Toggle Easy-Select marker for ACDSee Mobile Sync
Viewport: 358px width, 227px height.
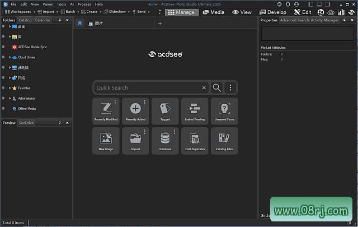coord(3,47)
